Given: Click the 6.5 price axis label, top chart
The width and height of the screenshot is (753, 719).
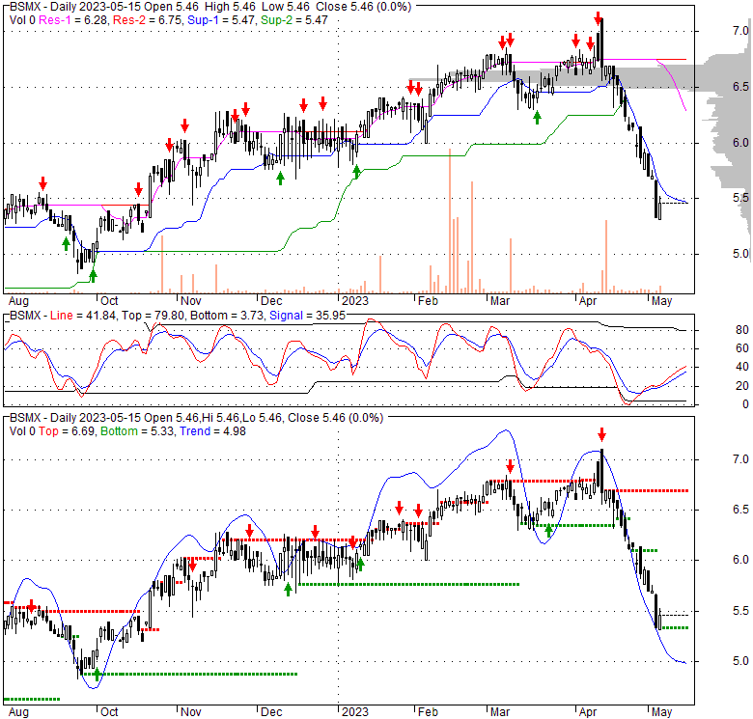Looking at the screenshot, I should tap(740, 87).
